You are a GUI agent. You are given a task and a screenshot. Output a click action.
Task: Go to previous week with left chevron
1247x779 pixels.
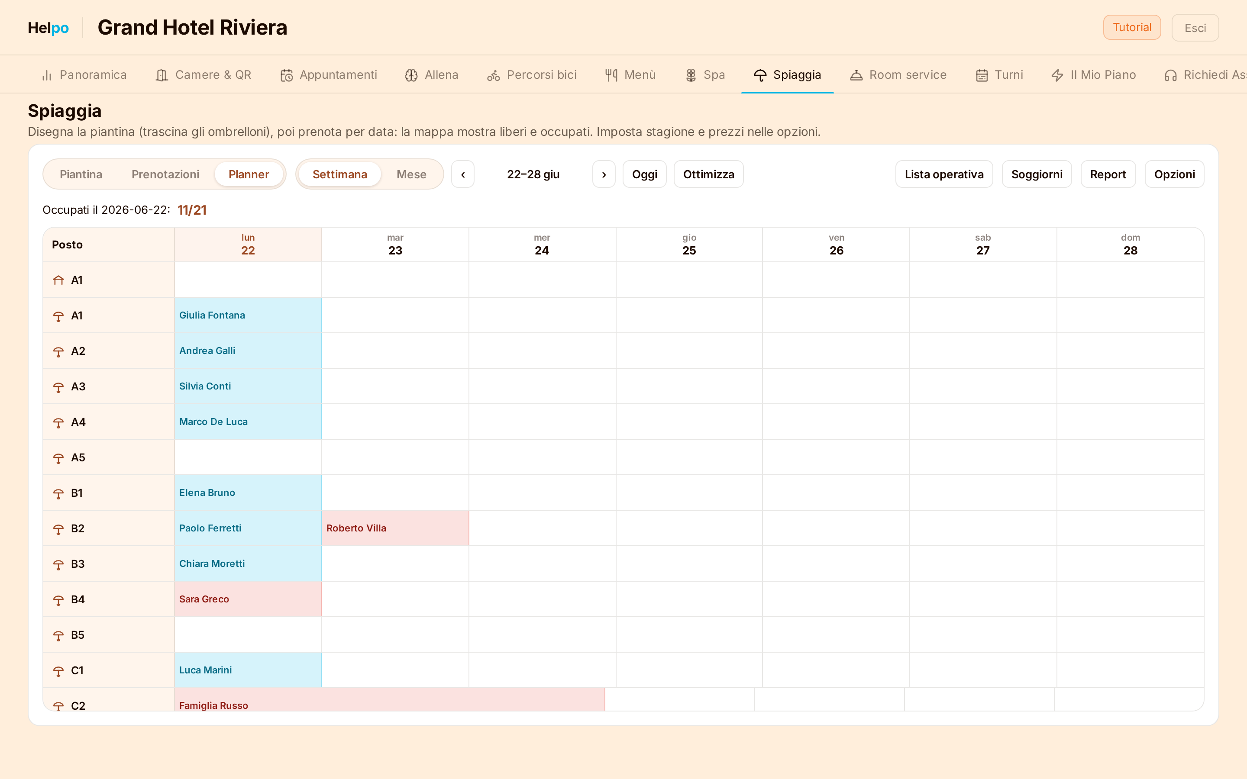[x=463, y=174]
